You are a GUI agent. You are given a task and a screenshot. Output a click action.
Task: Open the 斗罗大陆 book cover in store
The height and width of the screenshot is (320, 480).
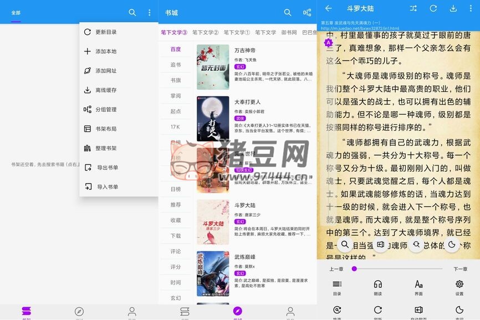pos(213,222)
